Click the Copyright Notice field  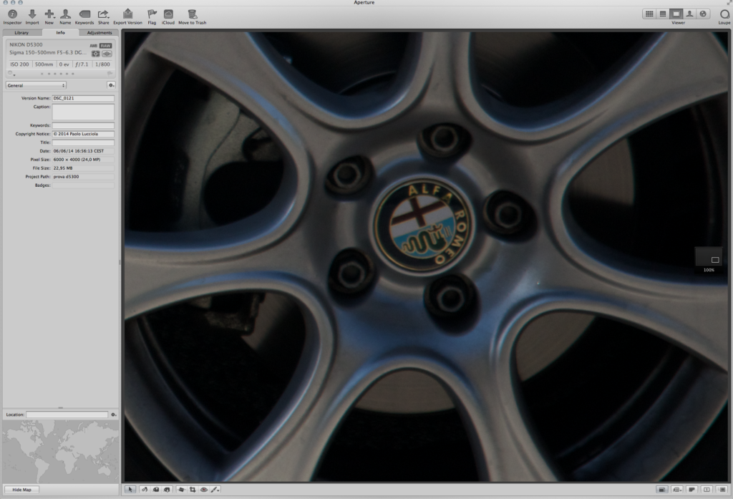pos(83,134)
